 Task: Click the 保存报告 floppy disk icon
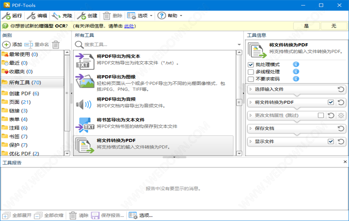click(95, 215)
